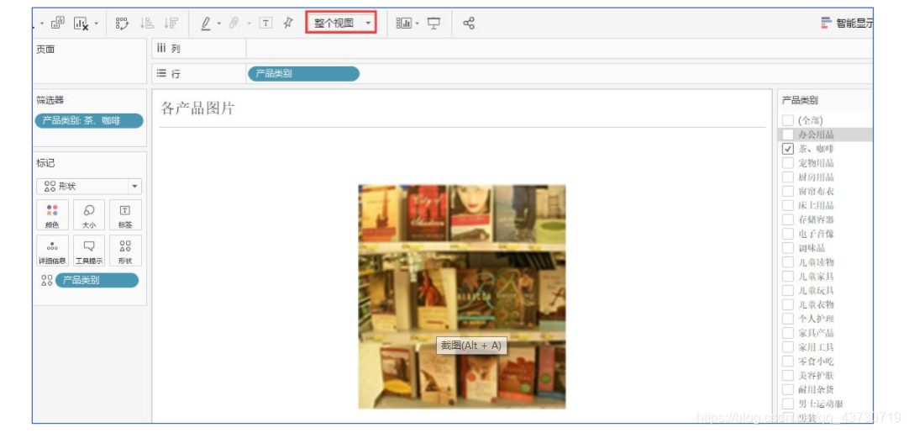Open the 智能显示 Show Me panel

(847, 24)
